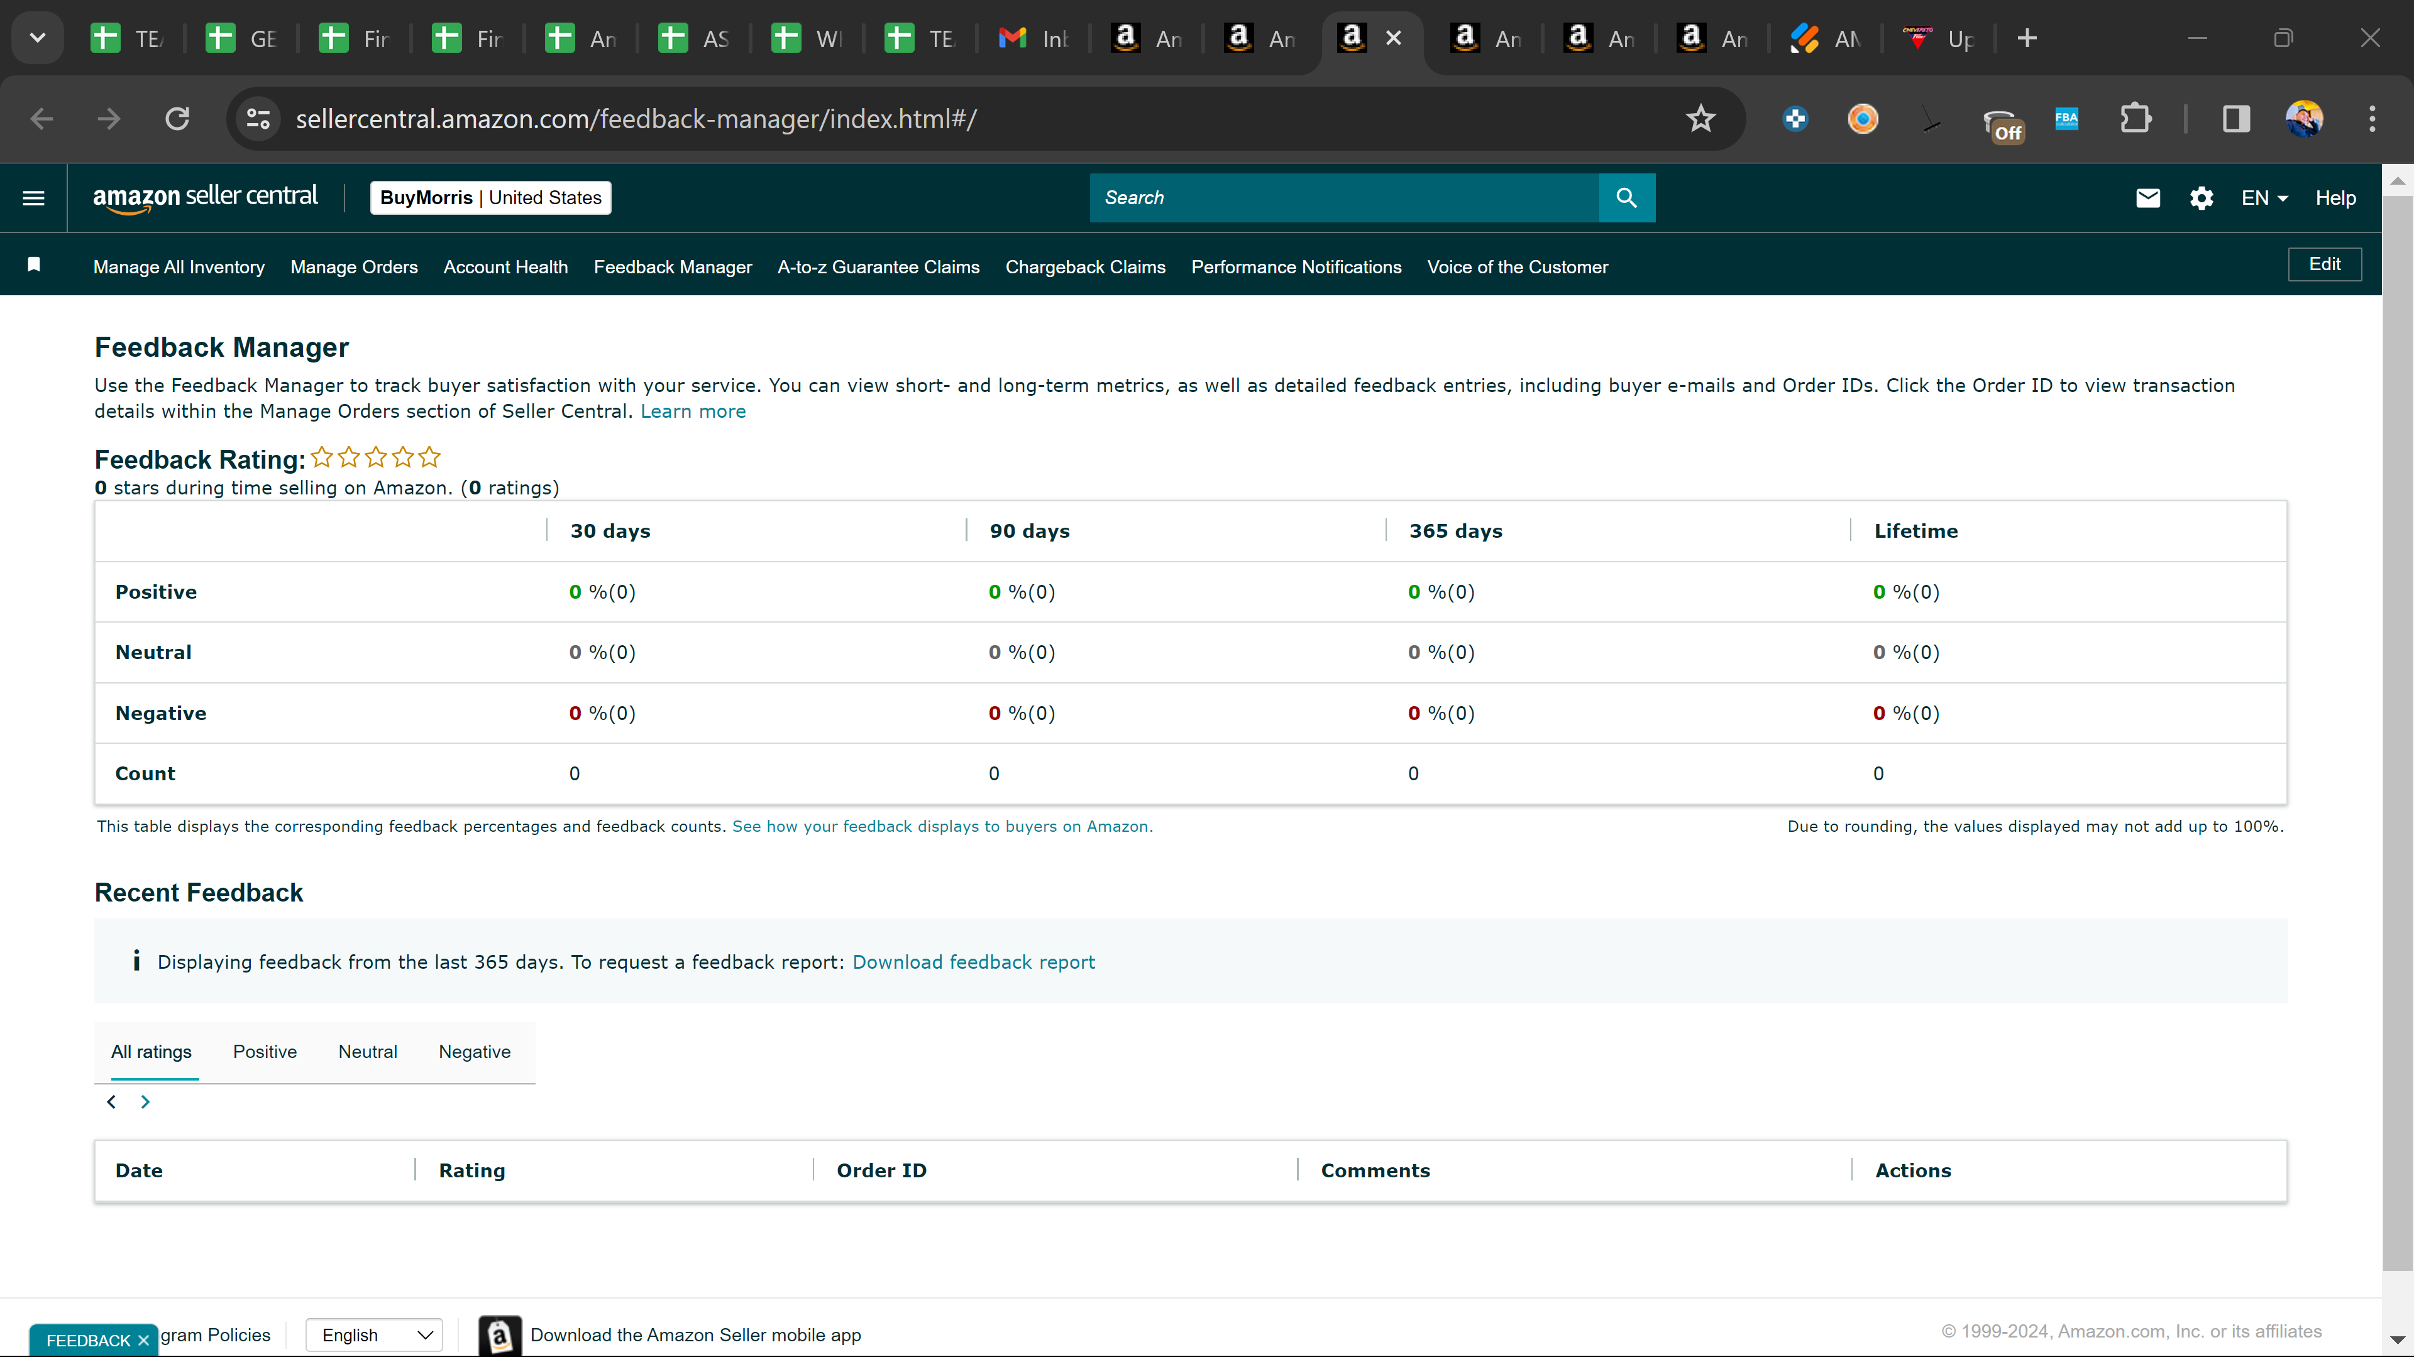The height and width of the screenshot is (1357, 2414).
Task: Open the English language selector in footer
Action: coord(375,1334)
